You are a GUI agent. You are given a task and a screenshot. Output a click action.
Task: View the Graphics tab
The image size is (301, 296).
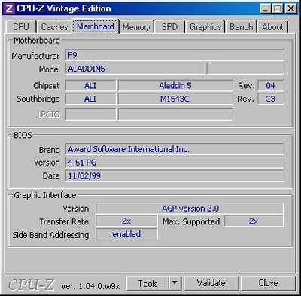(x=205, y=27)
